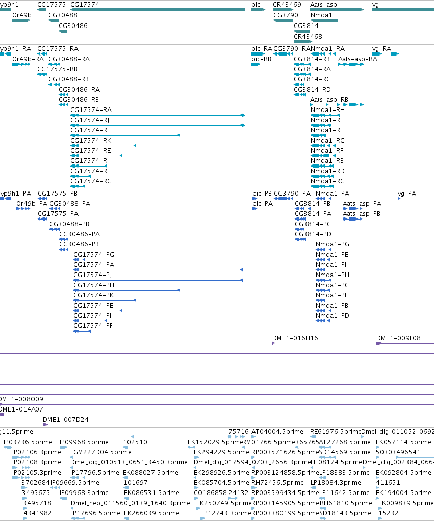Image resolution: width=434 pixels, height=521 pixels.
Task: Click the CG3814 gene label
Action: pos(306,25)
